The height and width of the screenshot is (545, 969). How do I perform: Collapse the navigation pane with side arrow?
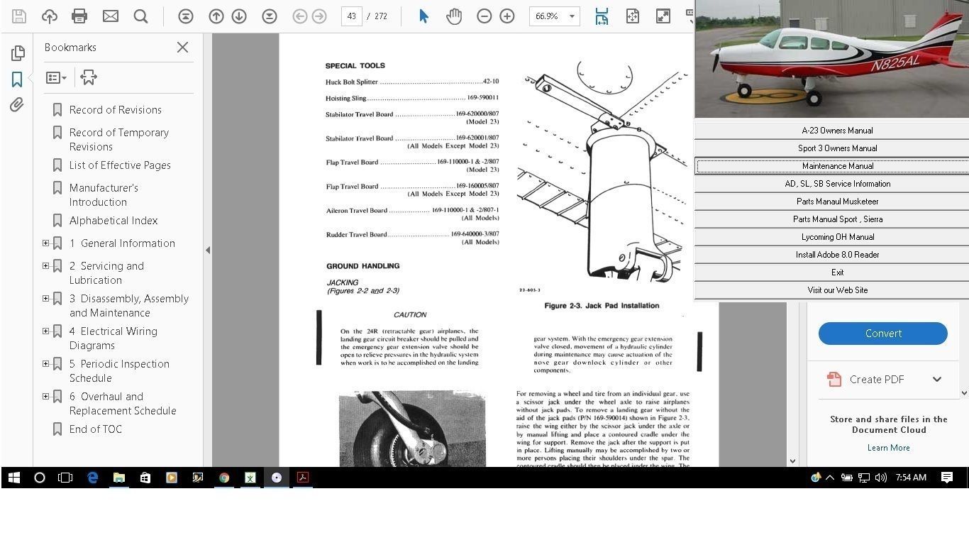207,250
